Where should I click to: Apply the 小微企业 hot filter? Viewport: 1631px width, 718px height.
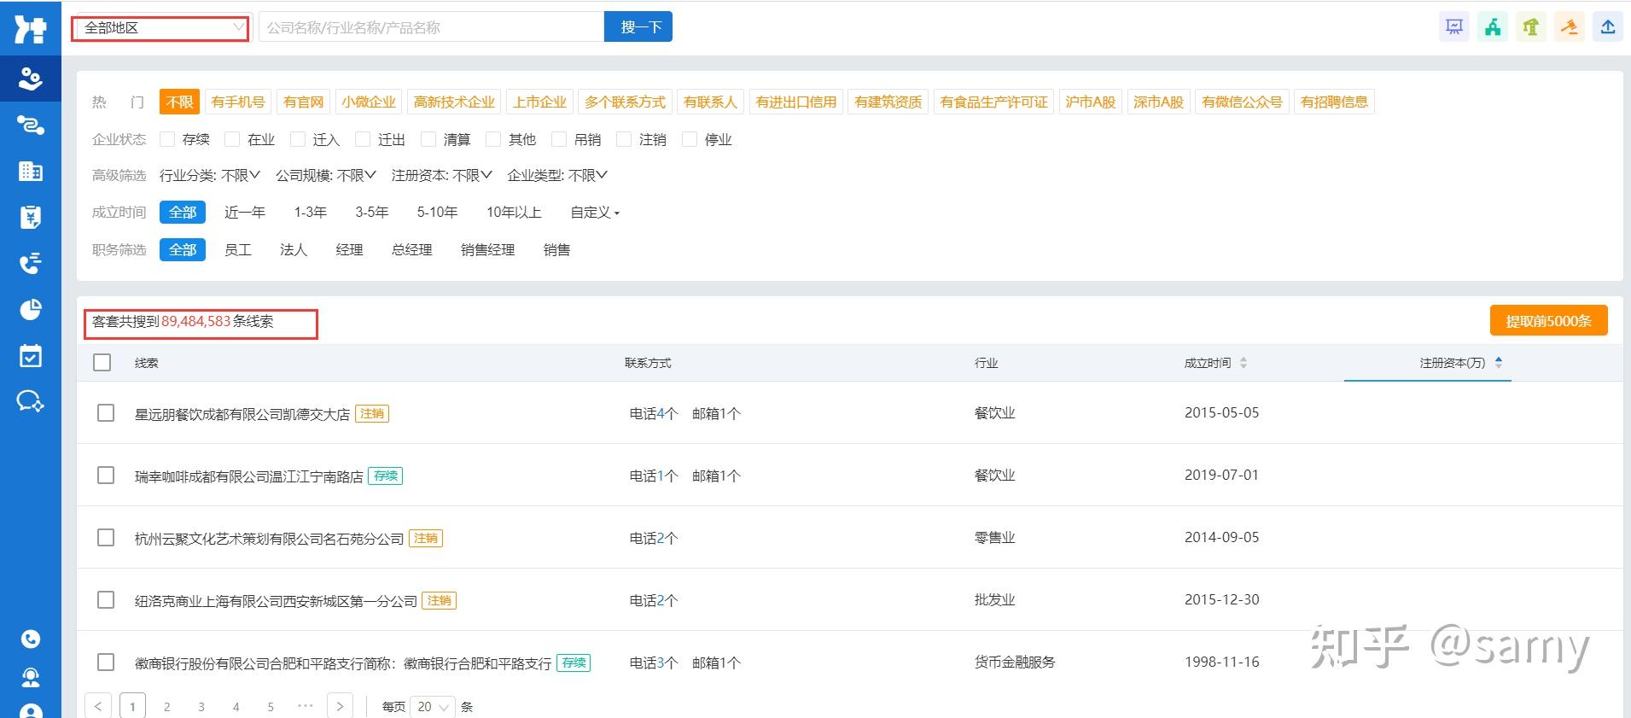tap(369, 102)
